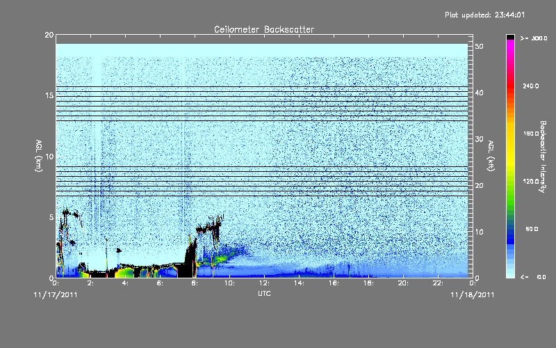Viewport: 556px width, 348px height.
Task: Click the black swatch atop the colorbar
Action: click(x=510, y=37)
